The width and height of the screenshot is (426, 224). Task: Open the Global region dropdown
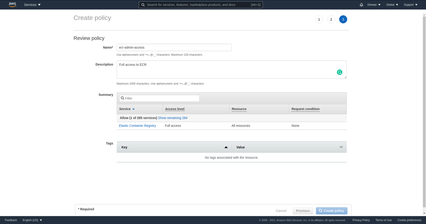click(x=392, y=5)
